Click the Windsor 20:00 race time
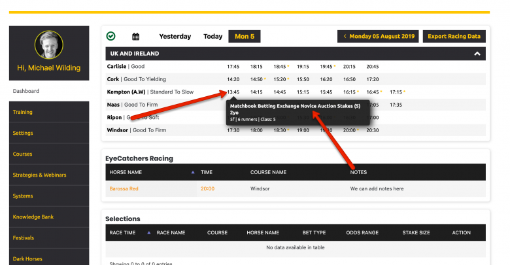This screenshot has height=265, width=510. point(349,130)
